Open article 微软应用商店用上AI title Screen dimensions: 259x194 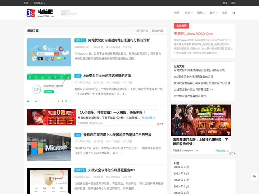[117, 135]
